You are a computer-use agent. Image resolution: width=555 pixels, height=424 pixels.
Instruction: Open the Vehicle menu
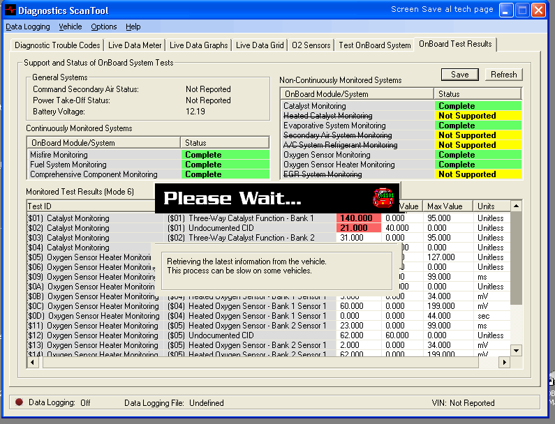pos(71,26)
